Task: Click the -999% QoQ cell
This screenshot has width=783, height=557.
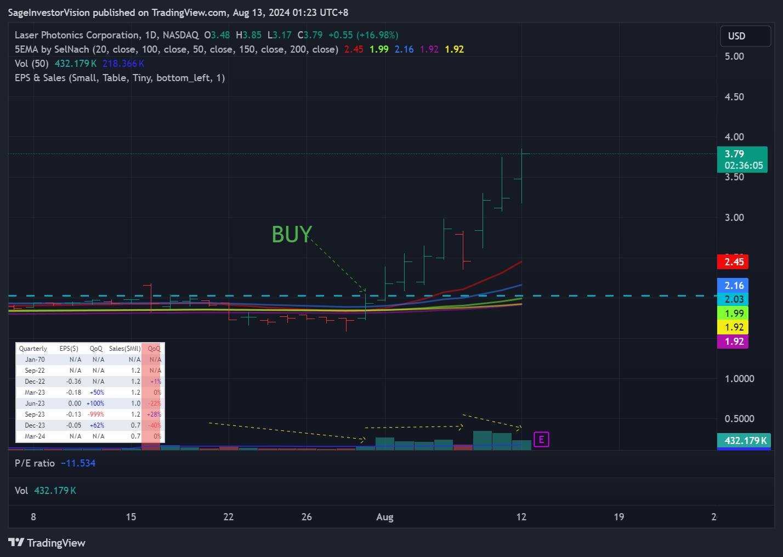Action: (95, 414)
